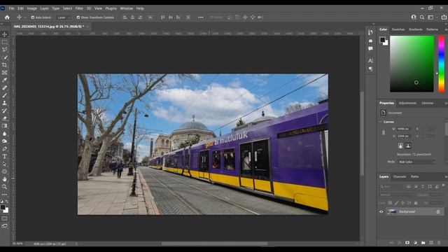Switch to the Adjustments tab
Viewport: 448px width, 252px height.
click(407, 103)
